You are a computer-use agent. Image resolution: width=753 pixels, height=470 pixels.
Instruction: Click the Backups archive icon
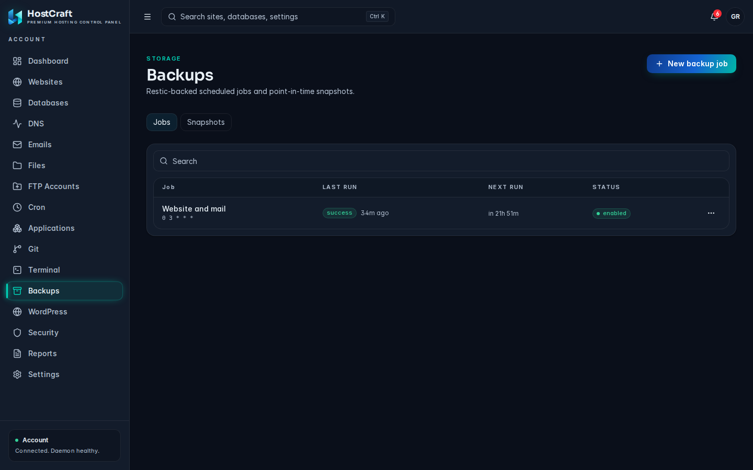click(17, 291)
